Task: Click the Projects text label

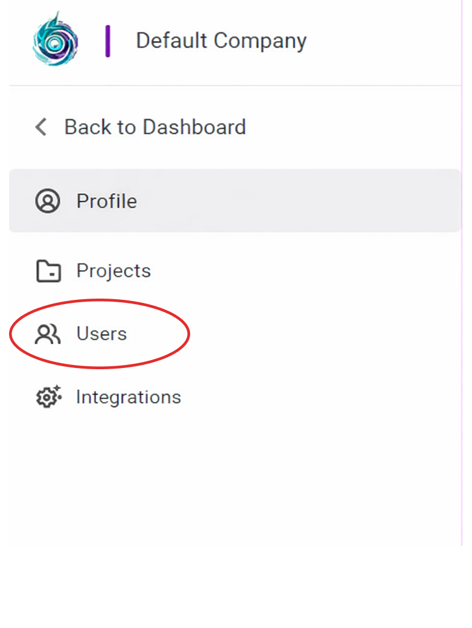Action: coord(113,271)
